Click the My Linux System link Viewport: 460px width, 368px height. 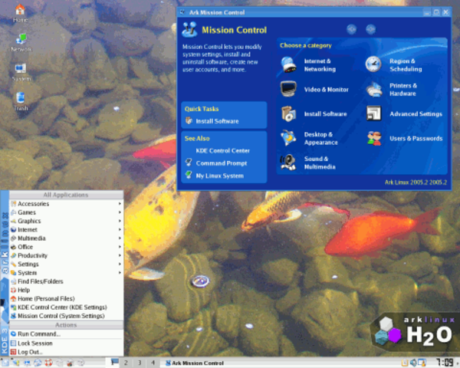tap(220, 176)
